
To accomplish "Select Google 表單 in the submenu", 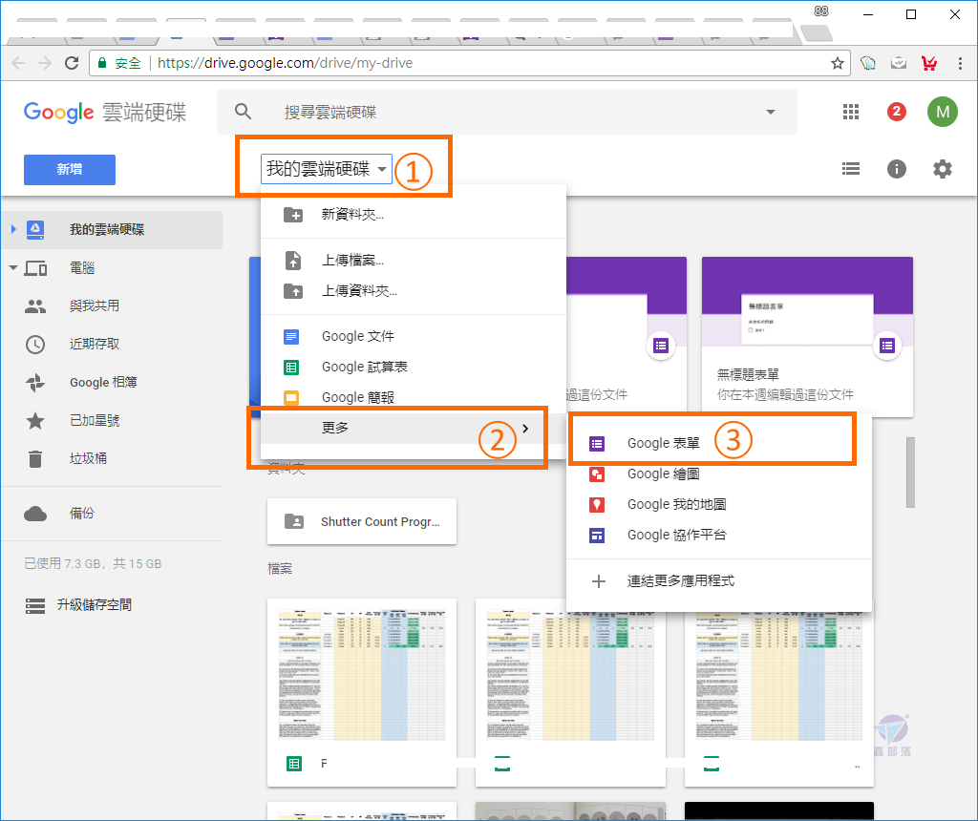I will [x=719, y=444].
